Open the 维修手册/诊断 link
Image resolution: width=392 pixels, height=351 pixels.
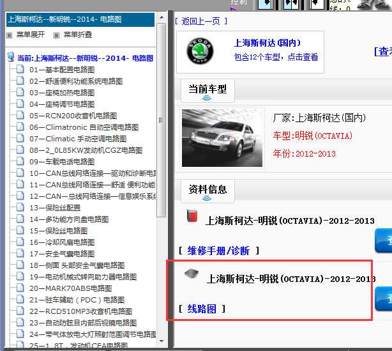(219, 251)
